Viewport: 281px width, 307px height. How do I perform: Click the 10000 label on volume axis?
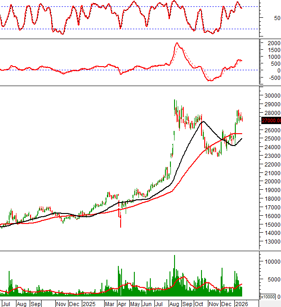point(272,262)
